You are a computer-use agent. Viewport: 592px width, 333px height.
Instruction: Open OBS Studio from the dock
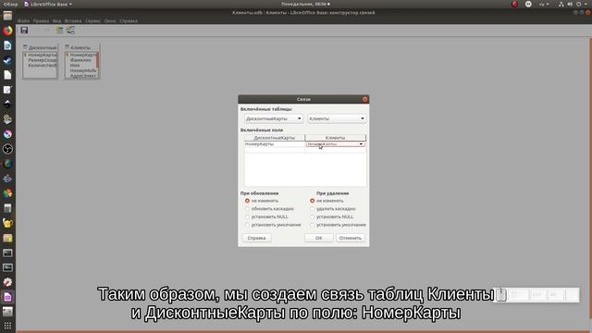pyautogui.click(x=7, y=149)
